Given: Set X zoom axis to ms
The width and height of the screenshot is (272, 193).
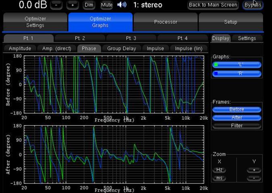Looking at the screenshot, I should point(220,178).
